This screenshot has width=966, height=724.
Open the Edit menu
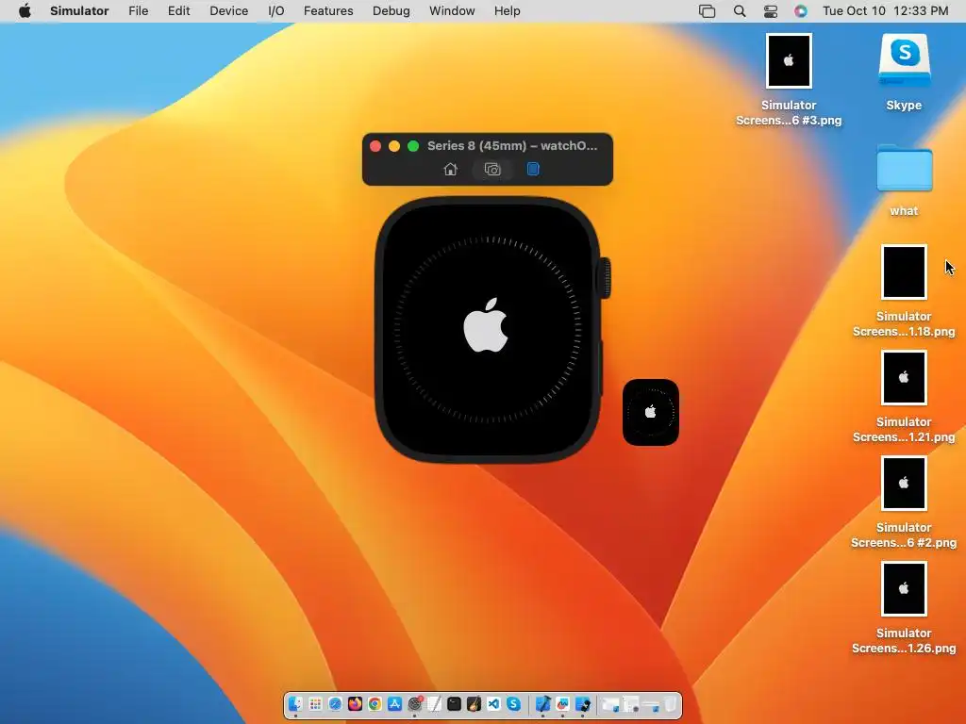click(x=178, y=11)
